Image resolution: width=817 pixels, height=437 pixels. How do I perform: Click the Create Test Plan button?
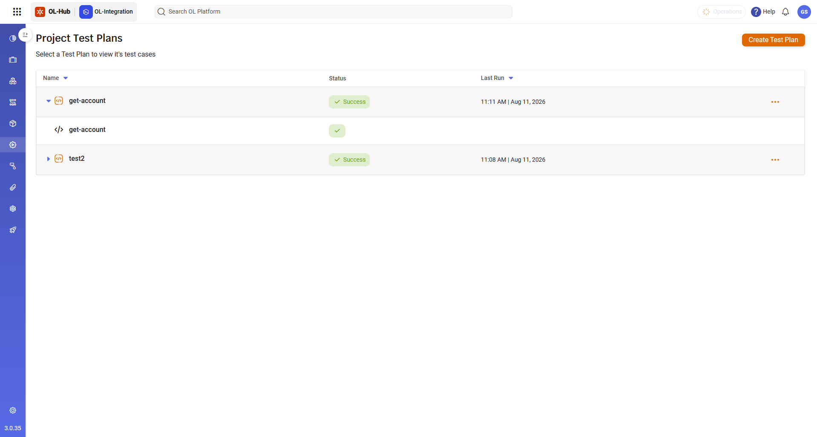[773, 40]
